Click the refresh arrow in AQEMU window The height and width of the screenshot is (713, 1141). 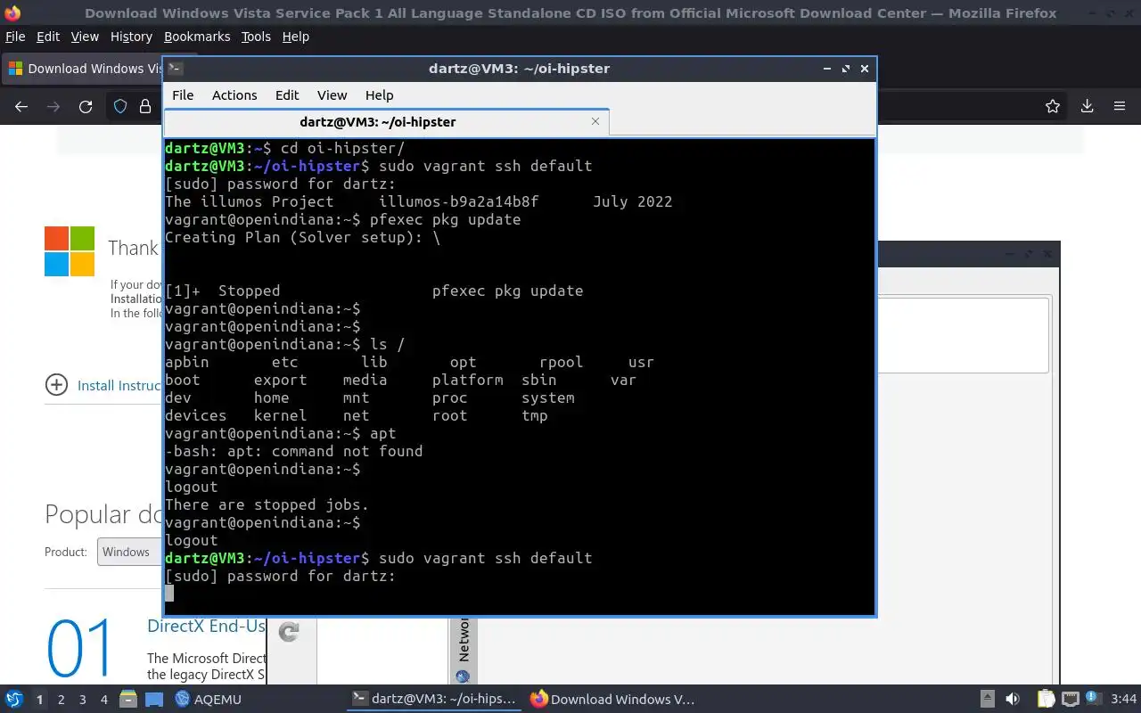pyautogui.click(x=289, y=632)
